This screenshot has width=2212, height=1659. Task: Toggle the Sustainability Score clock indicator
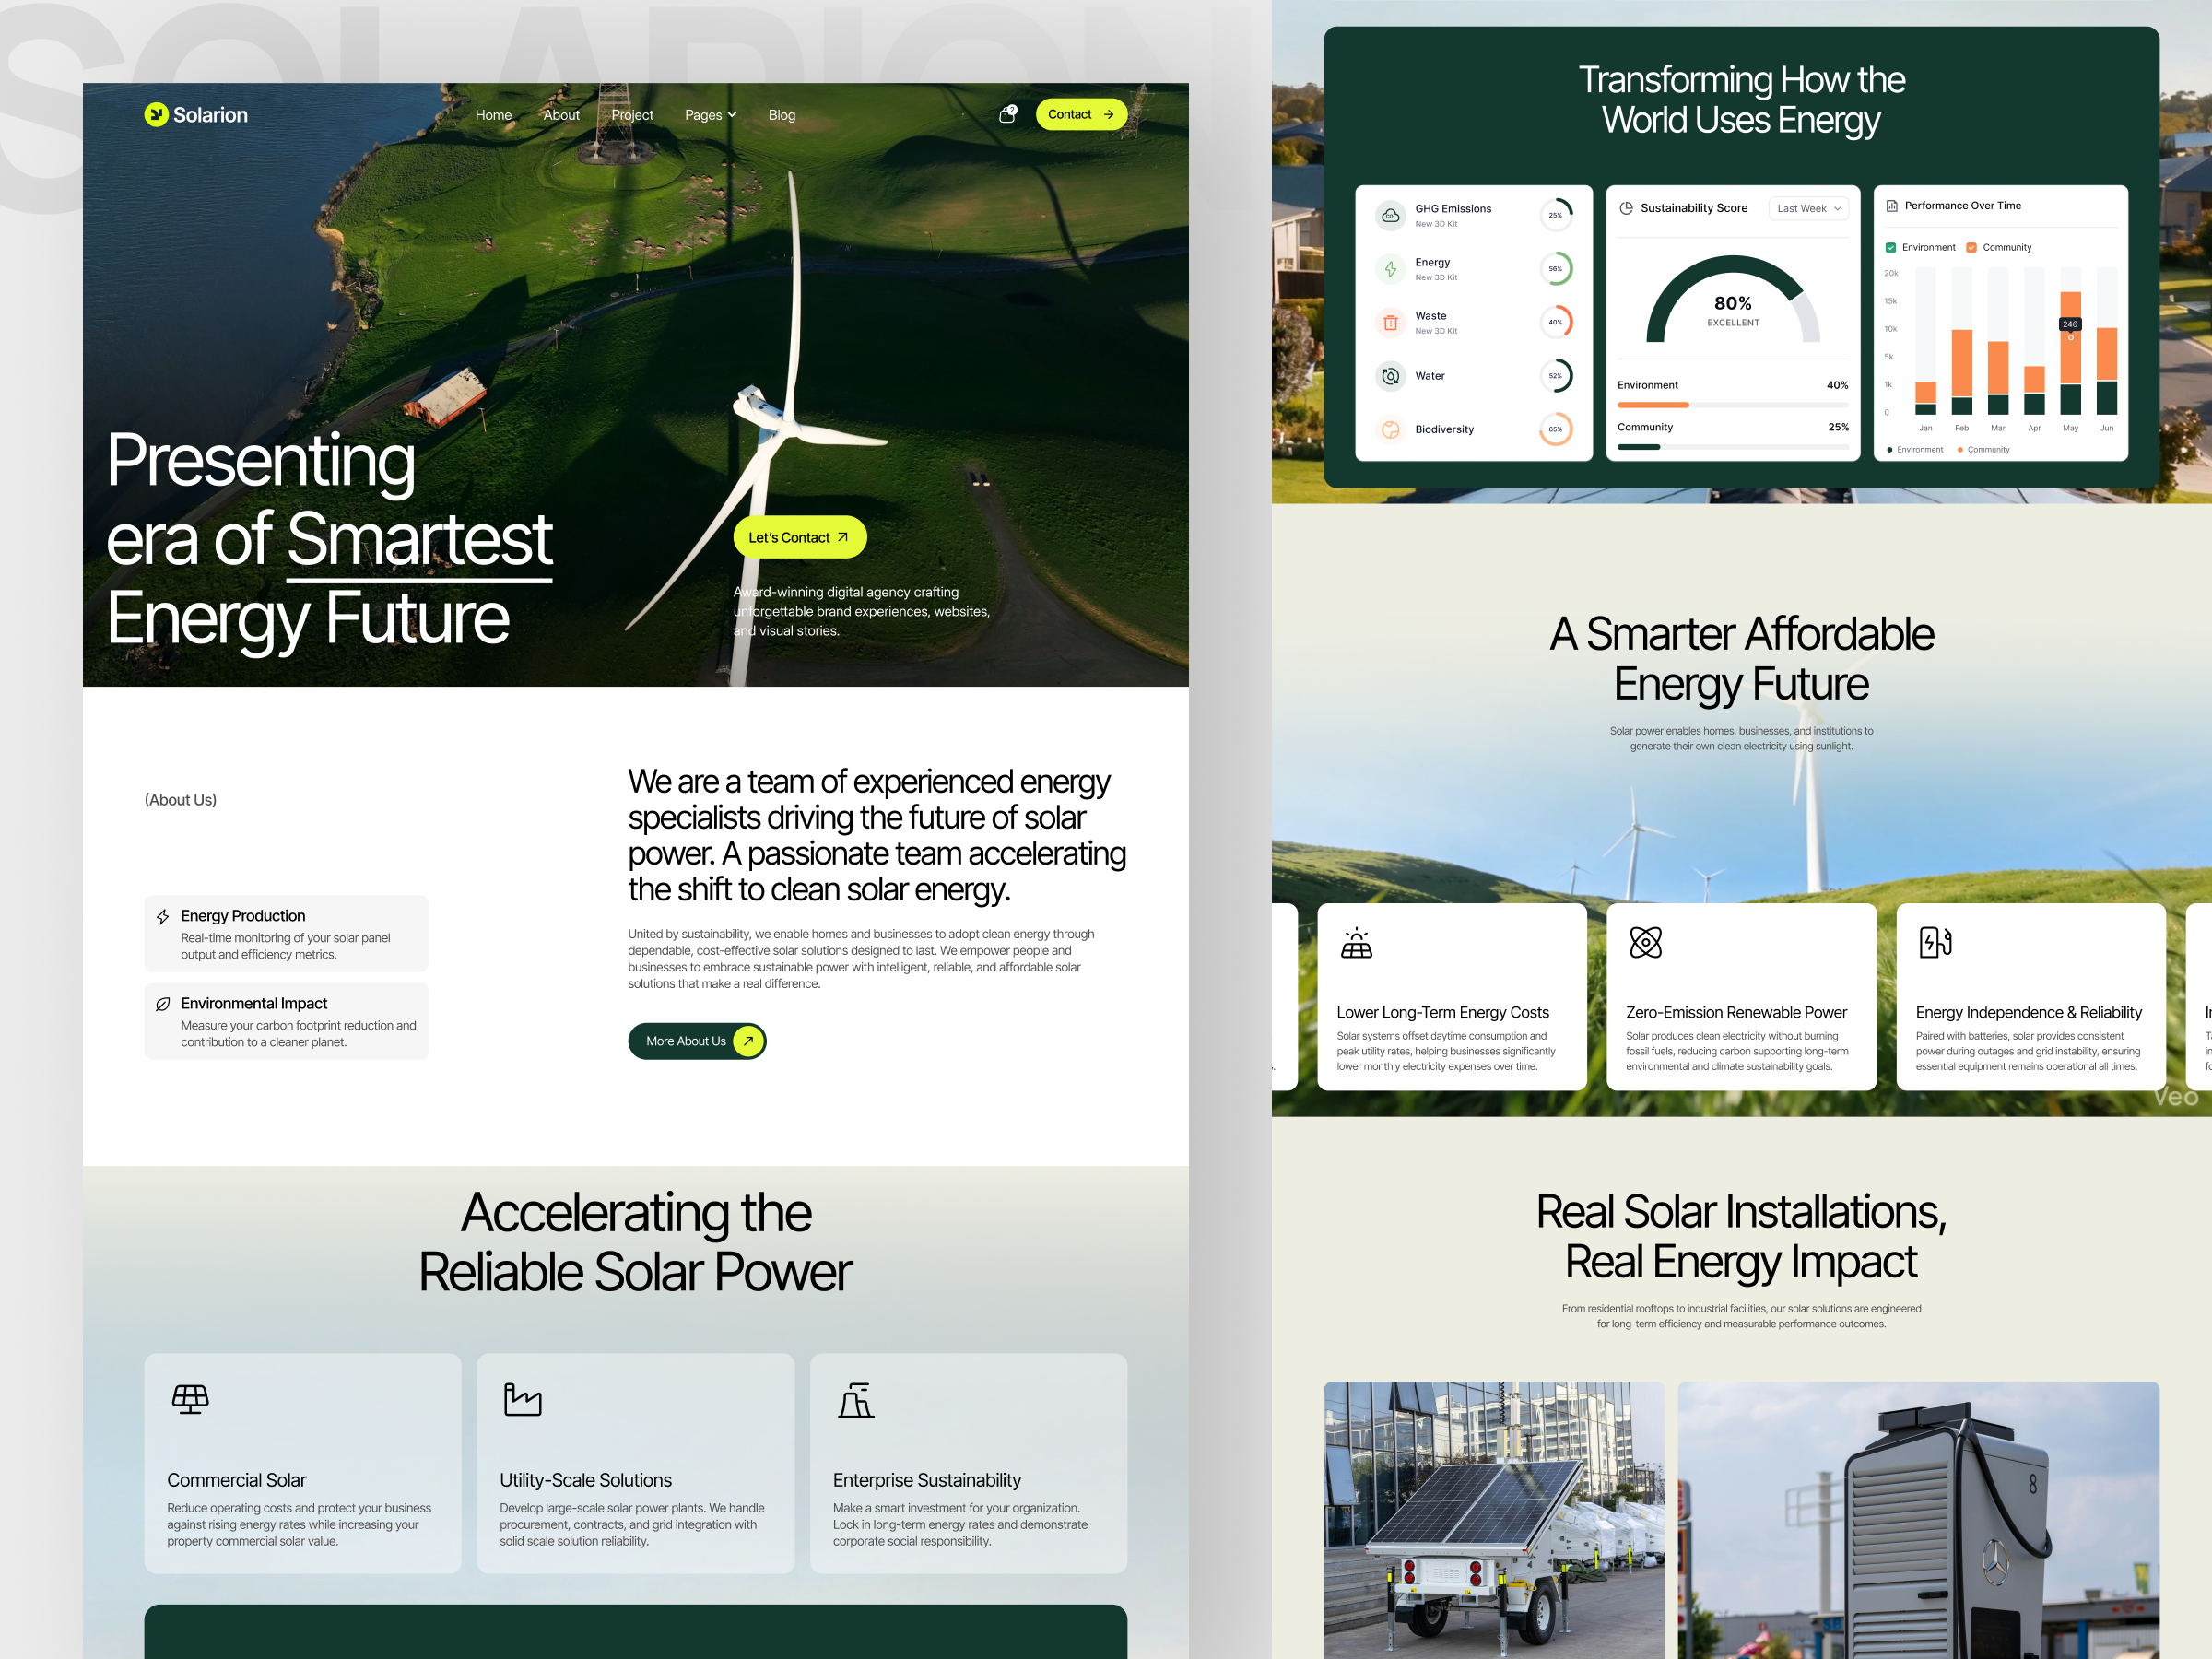(1625, 208)
